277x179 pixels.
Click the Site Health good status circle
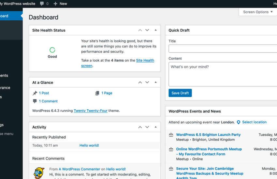click(52, 50)
